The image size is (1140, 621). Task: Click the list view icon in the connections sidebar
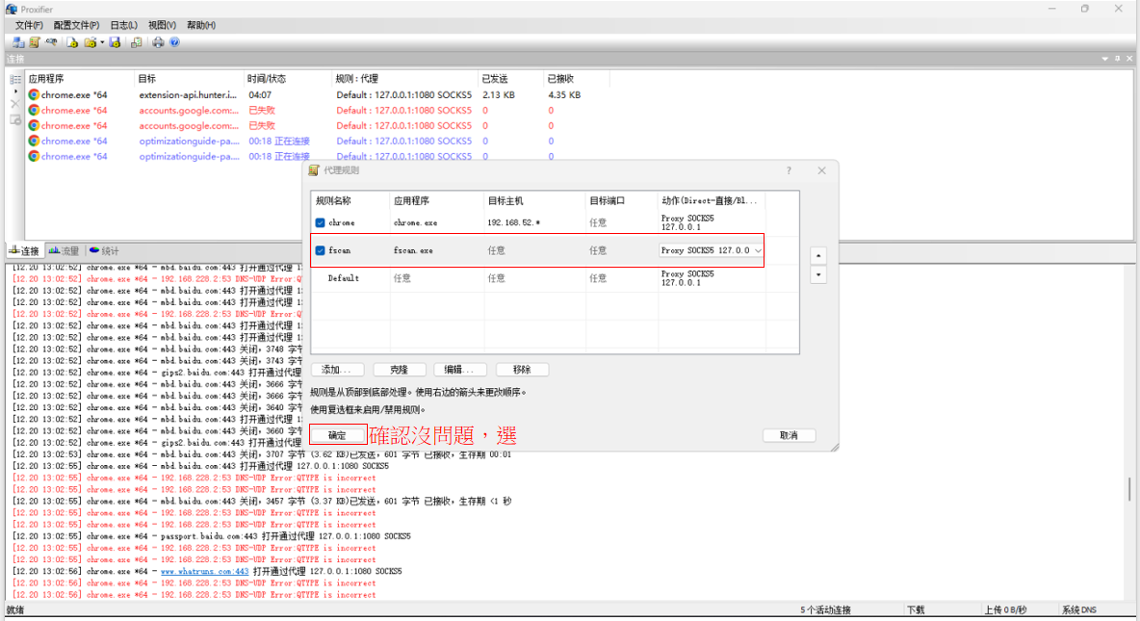pyautogui.click(x=15, y=79)
